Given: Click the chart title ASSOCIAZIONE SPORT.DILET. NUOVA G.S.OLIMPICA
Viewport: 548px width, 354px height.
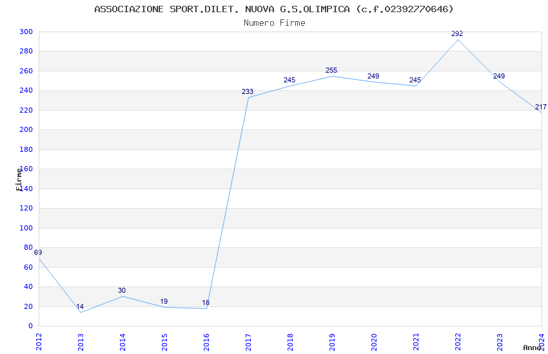Looking at the screenshot, I should point(273,9).
